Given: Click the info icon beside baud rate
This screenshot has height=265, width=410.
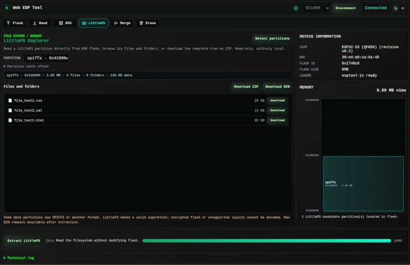Looking at the screenshot, I should pyautogui.click(x=296, y=8).
